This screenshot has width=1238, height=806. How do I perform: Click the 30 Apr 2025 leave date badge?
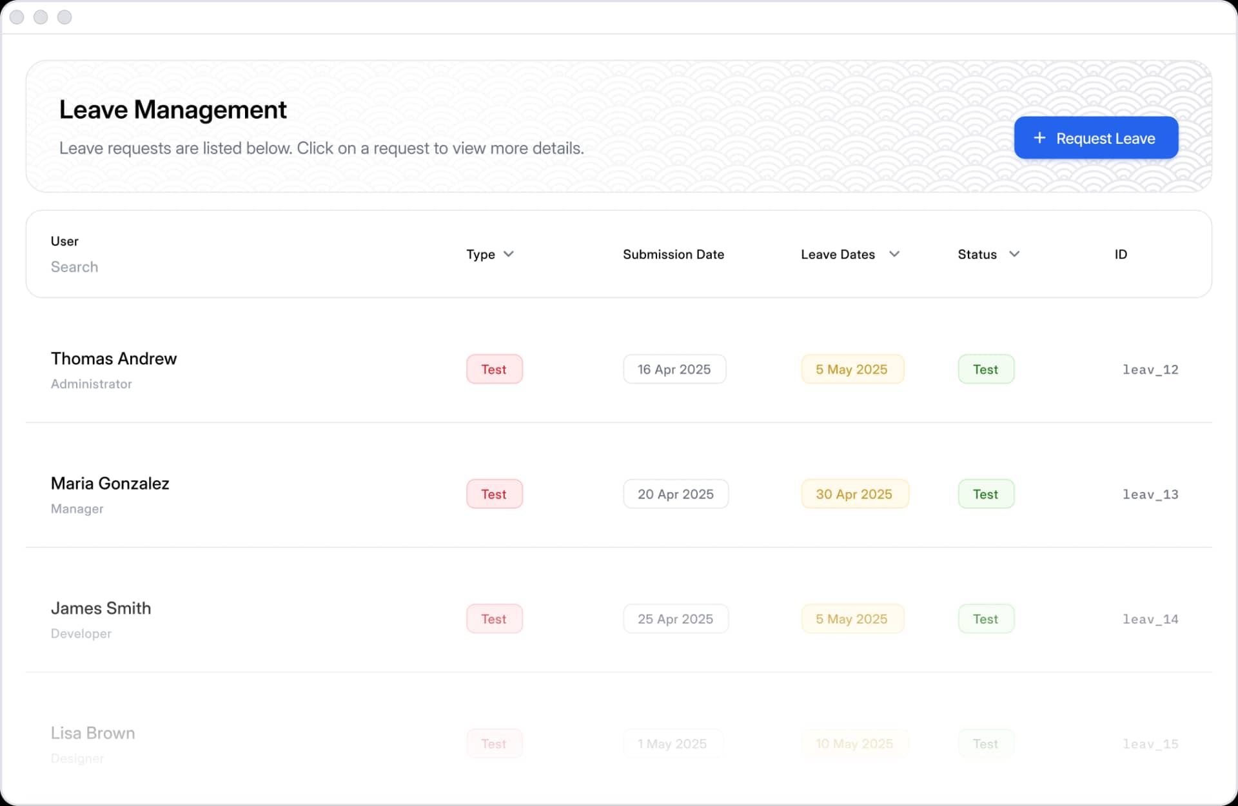pos(854,495)
